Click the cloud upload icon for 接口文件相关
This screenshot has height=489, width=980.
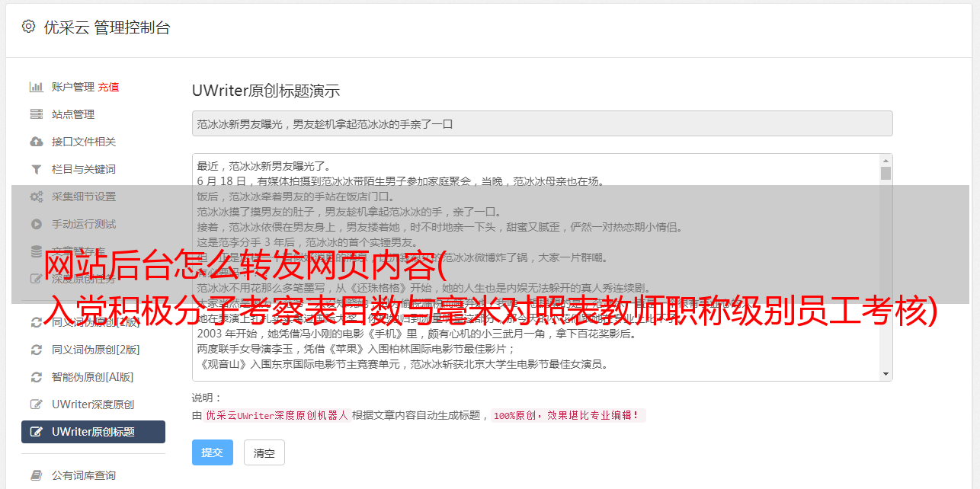pyautogui.click(x=36, y=142)
